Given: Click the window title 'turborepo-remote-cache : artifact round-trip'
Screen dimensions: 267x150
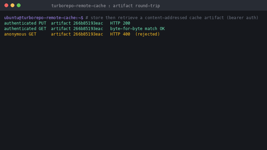Looking at the screenshot, I should click(105, 6).
